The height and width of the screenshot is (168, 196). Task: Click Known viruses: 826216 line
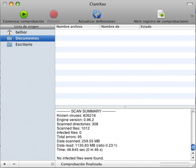coord(76,115)
